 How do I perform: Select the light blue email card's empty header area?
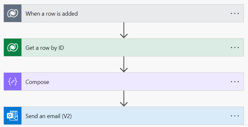[150, 116]
